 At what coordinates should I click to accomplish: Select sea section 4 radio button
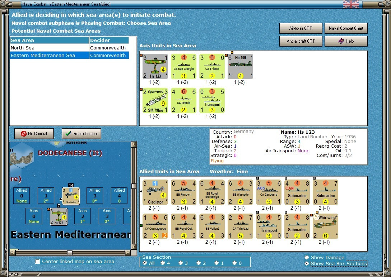[163, 263]
